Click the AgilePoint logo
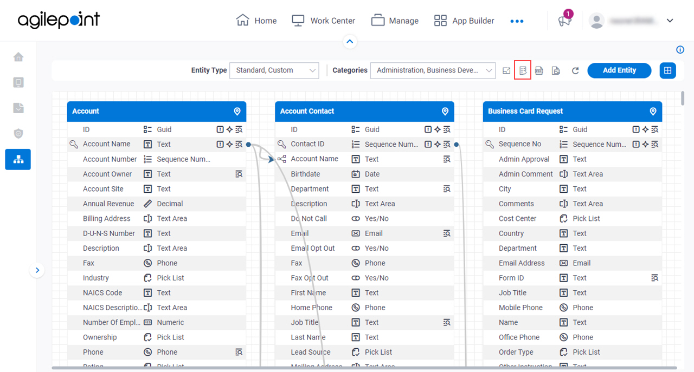Image resolution: width=694 pixels, height=372 pixels. [59, 20]
